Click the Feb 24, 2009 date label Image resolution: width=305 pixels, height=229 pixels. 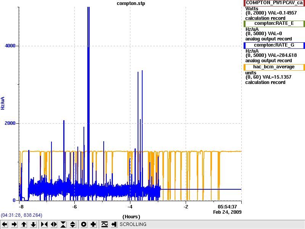(x=227, y=212)
